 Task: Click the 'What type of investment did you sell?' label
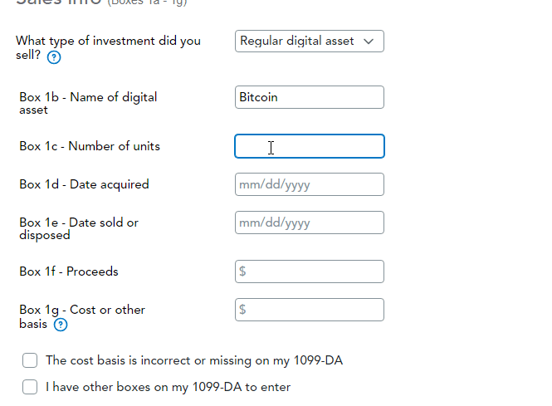point(108,42)
